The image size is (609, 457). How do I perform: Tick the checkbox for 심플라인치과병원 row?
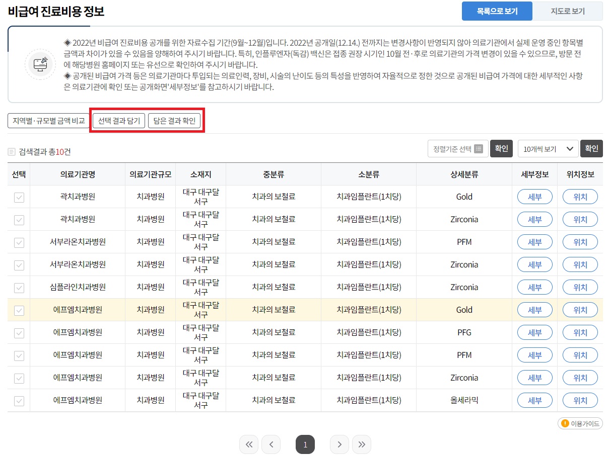(18, 288)
